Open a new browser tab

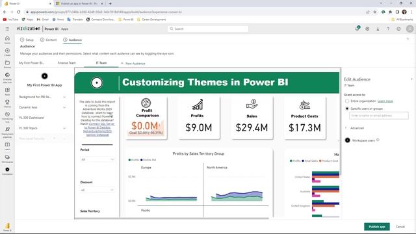click(x=110, y=4)
